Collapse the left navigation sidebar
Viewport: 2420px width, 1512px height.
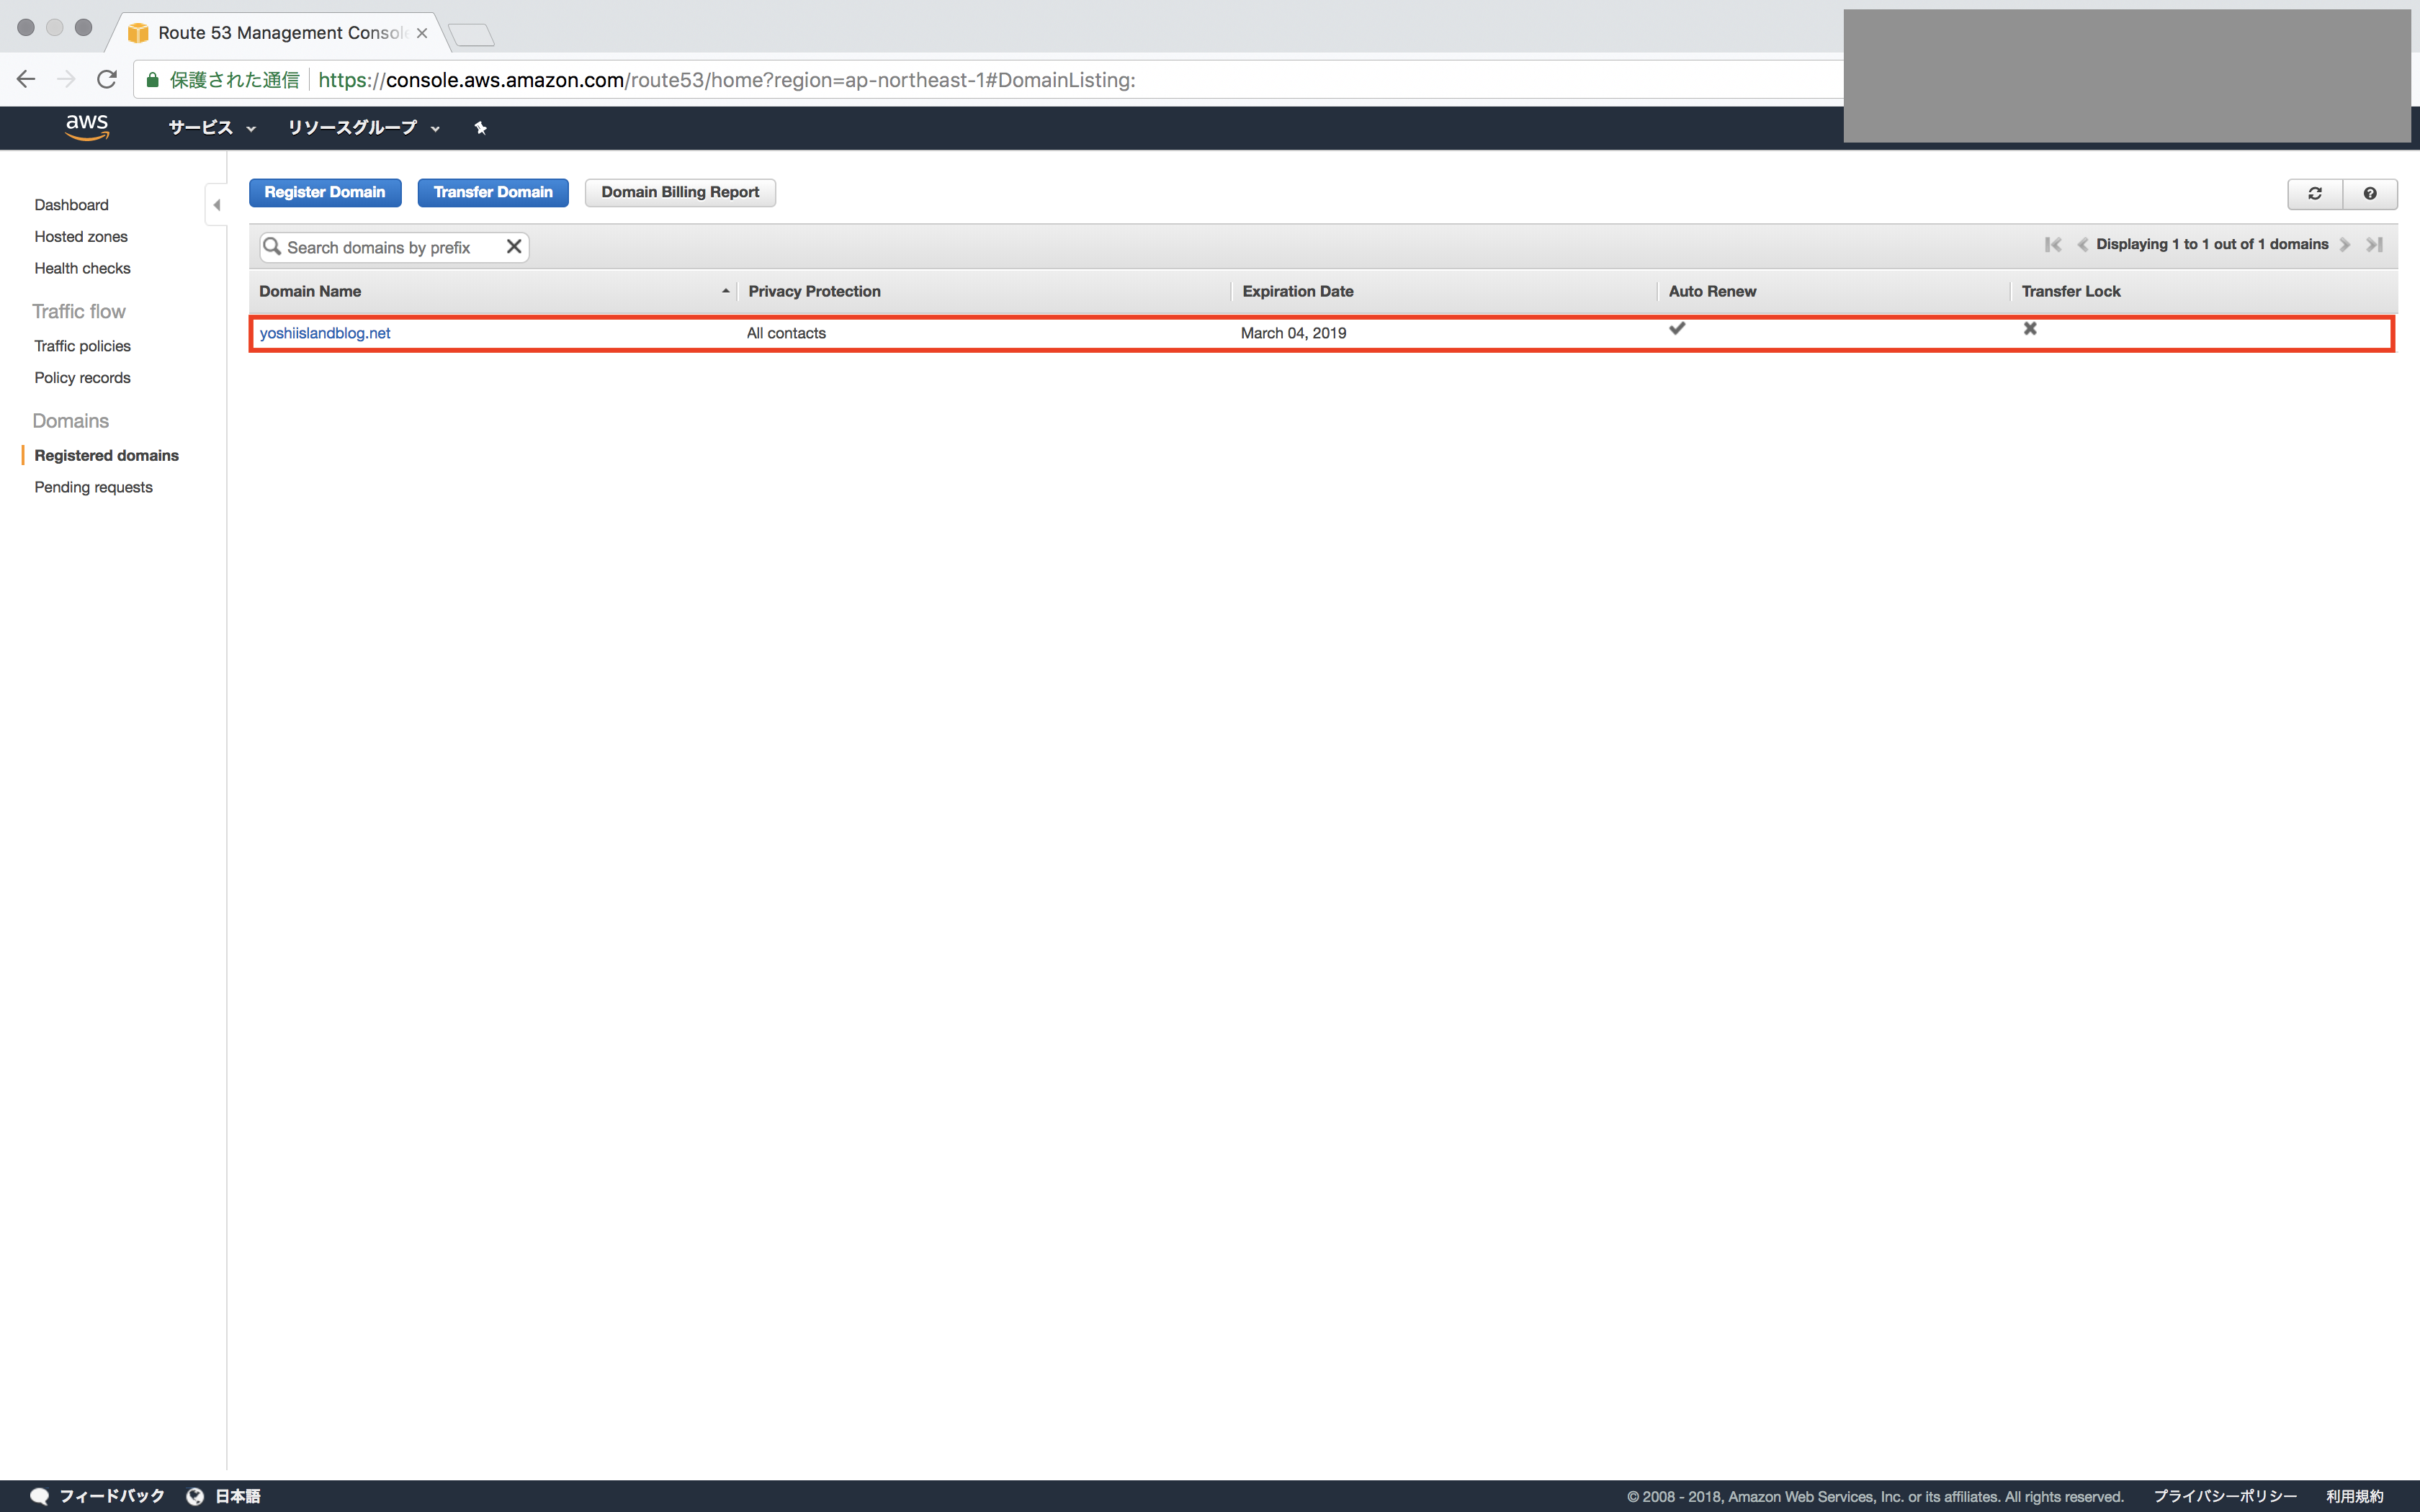pyautogui.click(x=216, y=205)
